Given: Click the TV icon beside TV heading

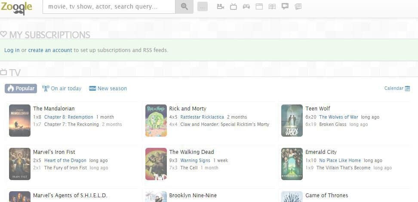Looking at the screenshot, I should click(3, 72).
